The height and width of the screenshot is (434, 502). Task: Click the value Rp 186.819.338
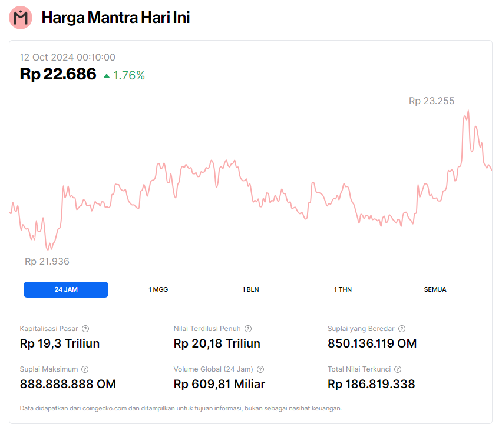(x=371, y=384)
